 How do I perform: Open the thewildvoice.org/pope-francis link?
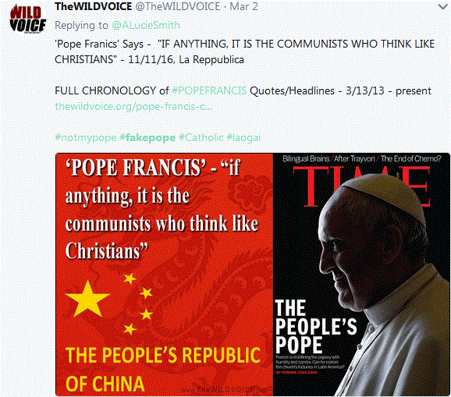(133, 106)
